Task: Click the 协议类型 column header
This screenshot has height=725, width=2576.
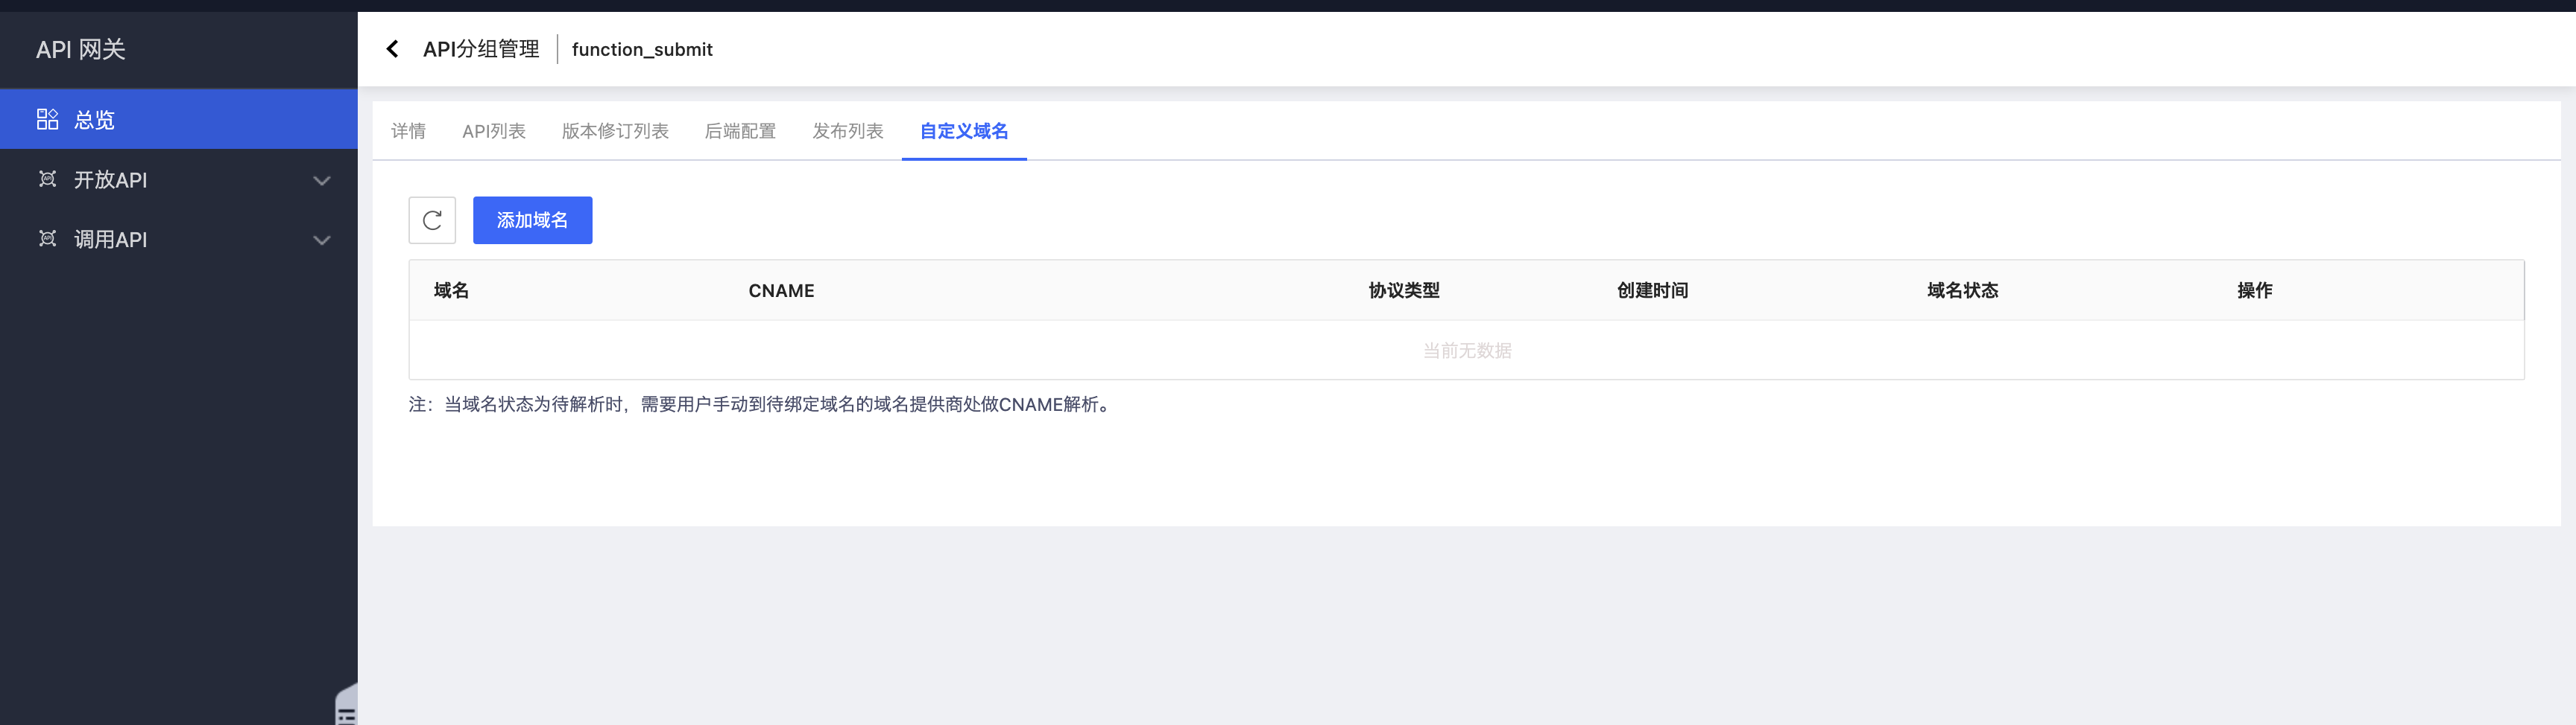Action: coord(1404,290)
